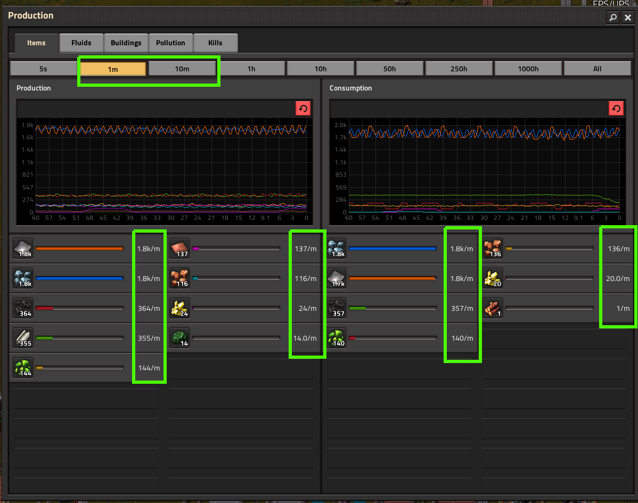The width and height of the screenshot is (638, 503).
Task: Click the Consumption line graph
Action: 478,171
